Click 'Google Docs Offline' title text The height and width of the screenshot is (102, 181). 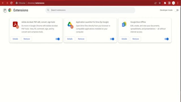(x=138, y=22)
